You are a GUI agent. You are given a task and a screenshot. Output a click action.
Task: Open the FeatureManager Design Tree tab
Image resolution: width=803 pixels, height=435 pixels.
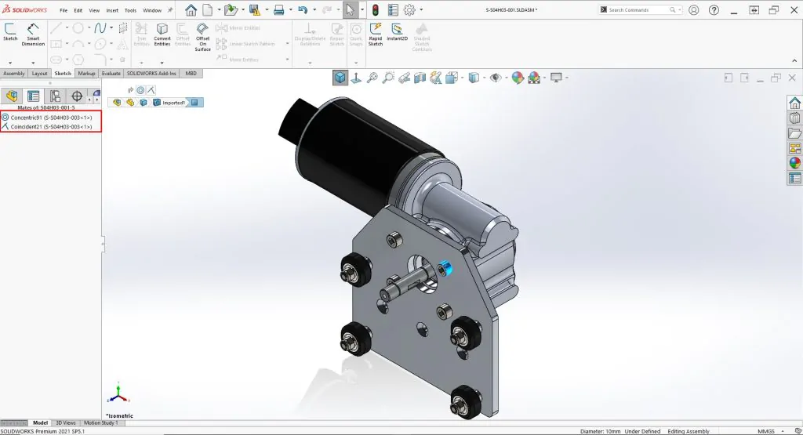11,96
